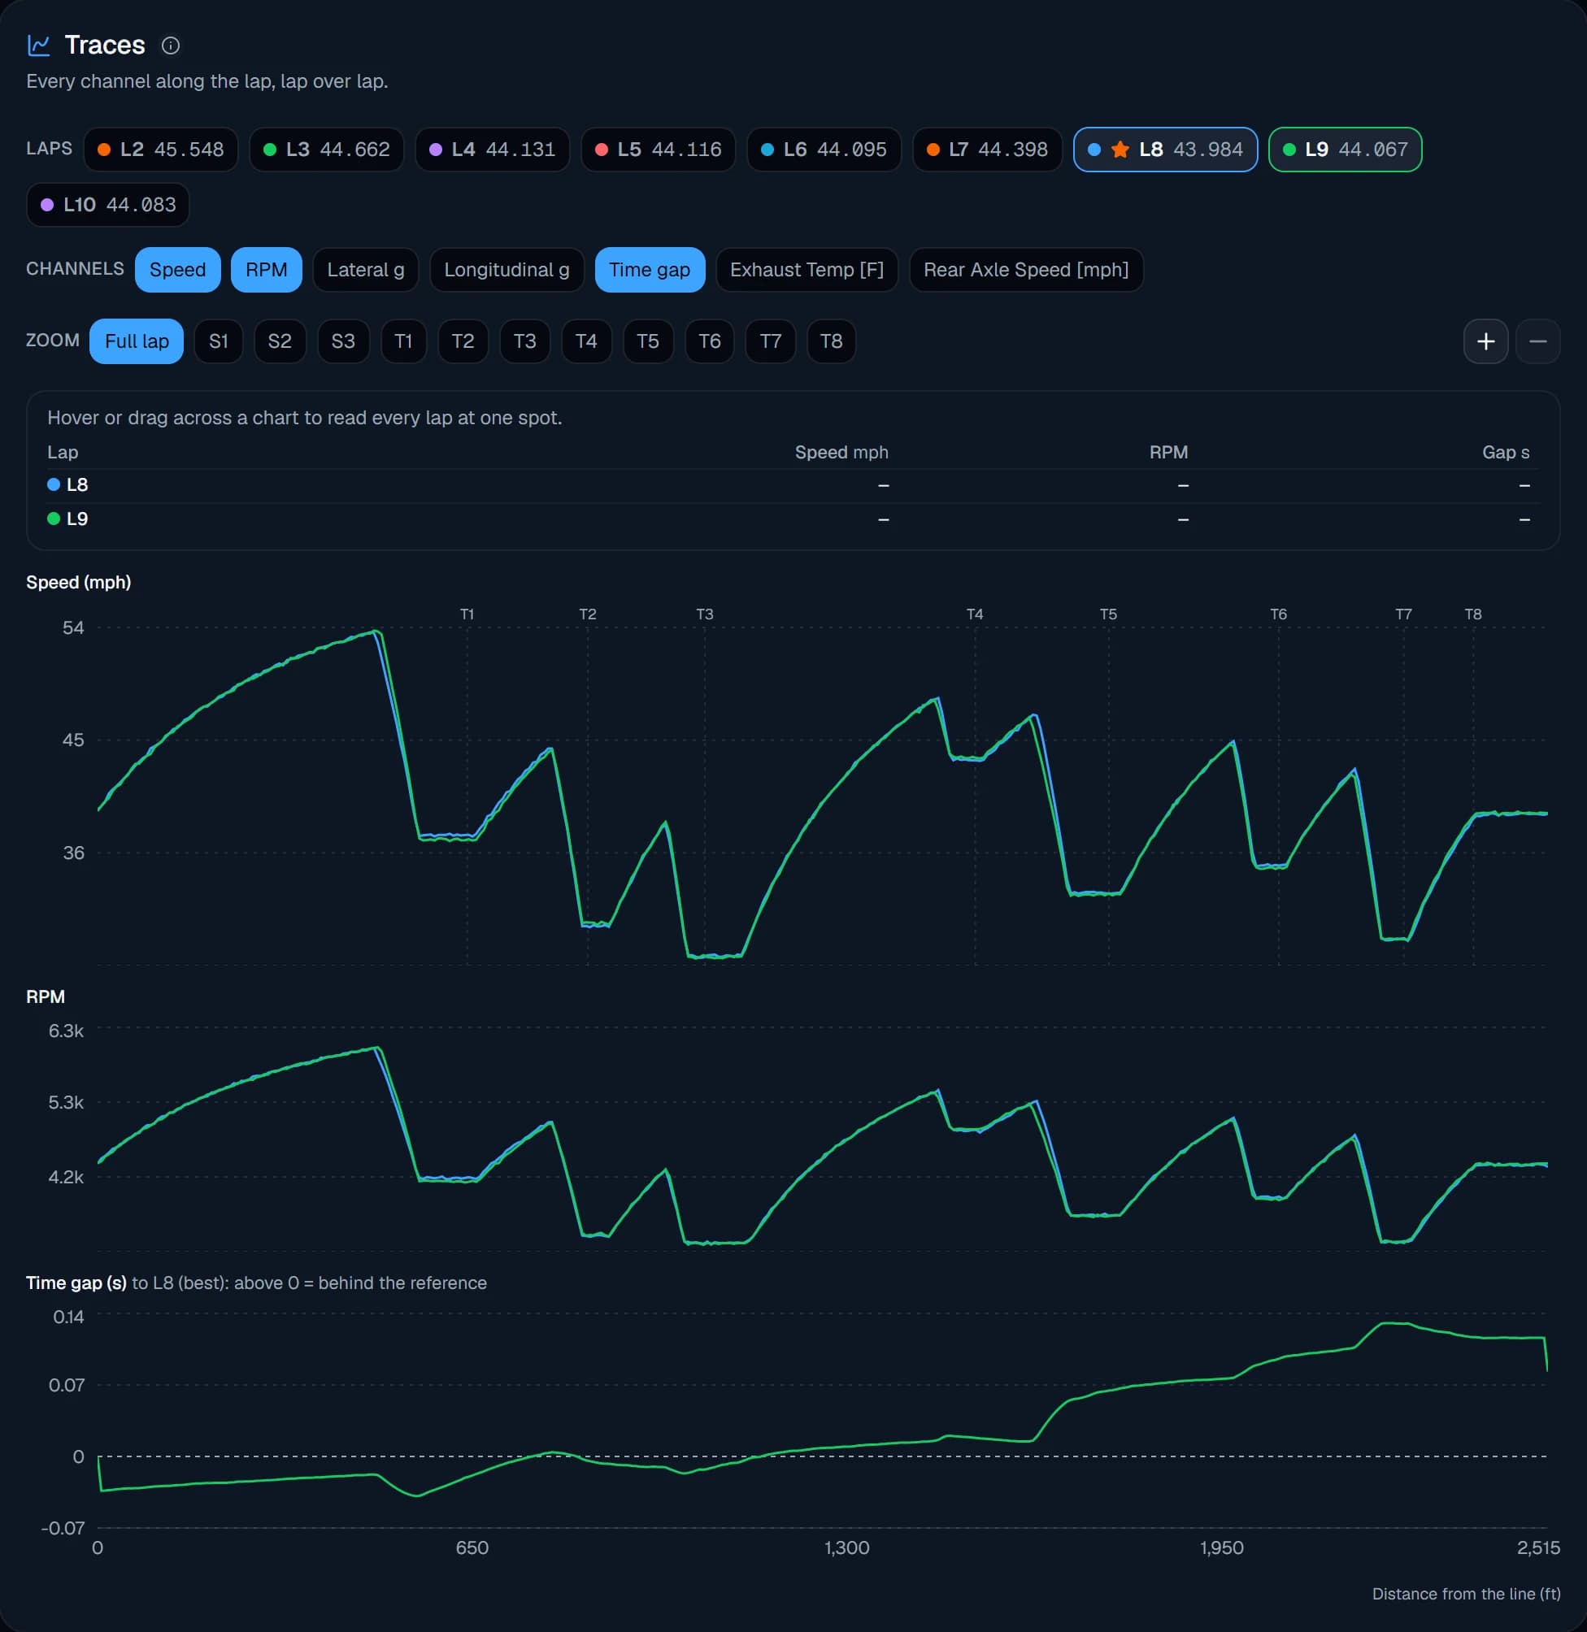The height and width of the screenshot is (1632, 1587).
Task: Click the info icon next to Traces
Action: pyautogui.click(x=170, y=45)
